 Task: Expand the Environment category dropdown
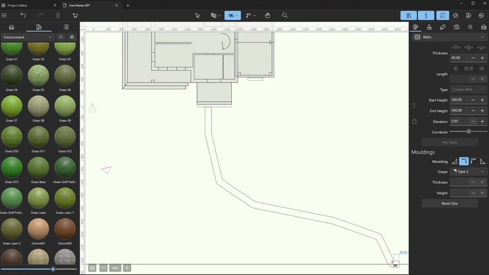click(27, 37)
